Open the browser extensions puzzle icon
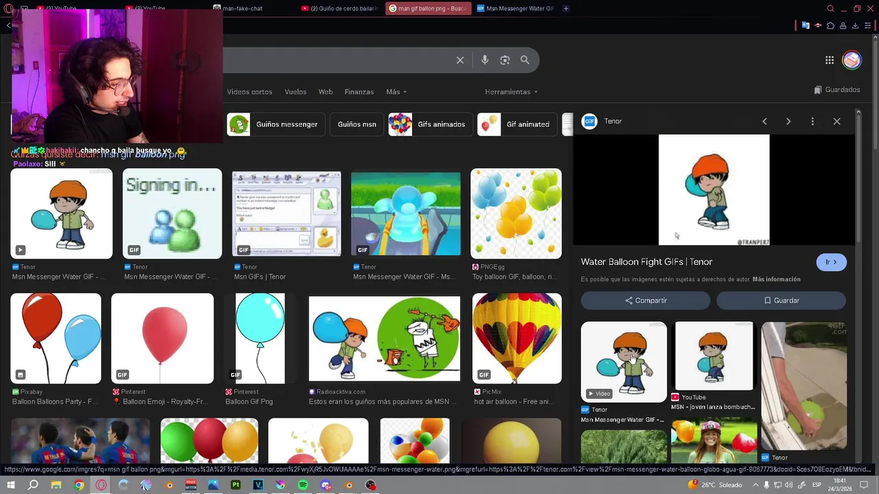Screen dimensions: 879x494 830,25
